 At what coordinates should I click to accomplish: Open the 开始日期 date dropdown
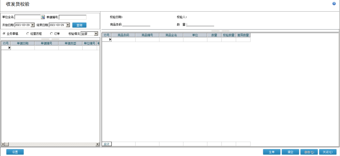(32, 25)
